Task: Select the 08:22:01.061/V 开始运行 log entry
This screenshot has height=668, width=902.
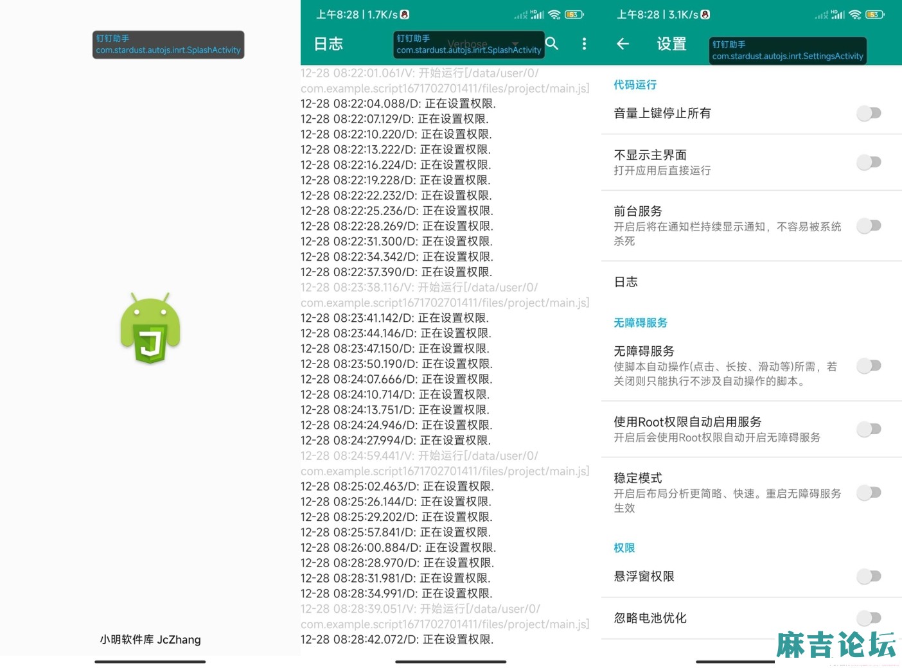Action: click(x=445, y=81)
